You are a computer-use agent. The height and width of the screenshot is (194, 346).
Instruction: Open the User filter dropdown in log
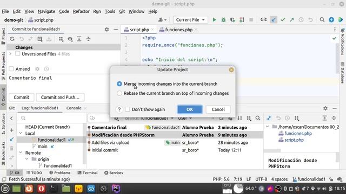pos(185,119)
